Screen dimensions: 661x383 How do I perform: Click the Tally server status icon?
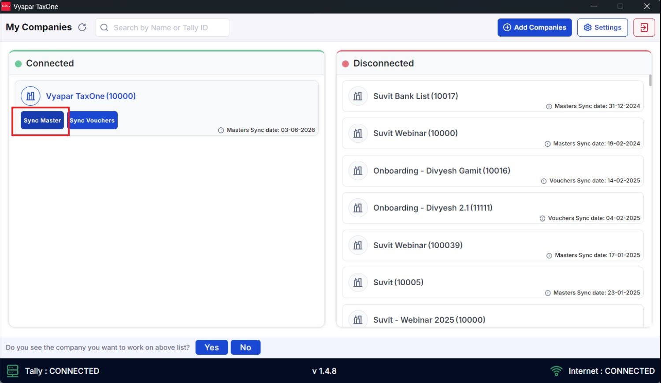pyautogui.click(x=13, y=371)
